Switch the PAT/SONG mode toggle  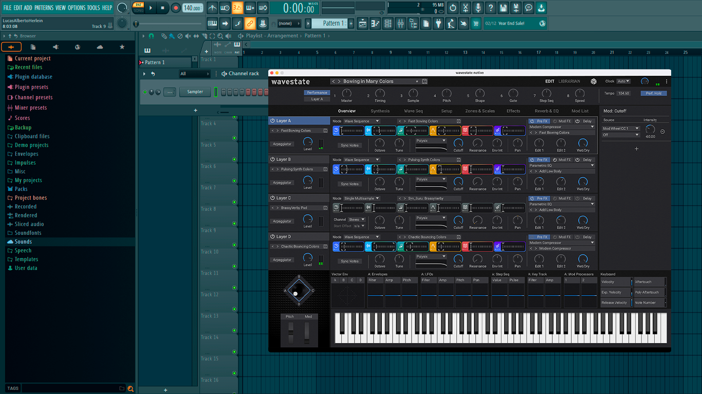pos(138,8)
